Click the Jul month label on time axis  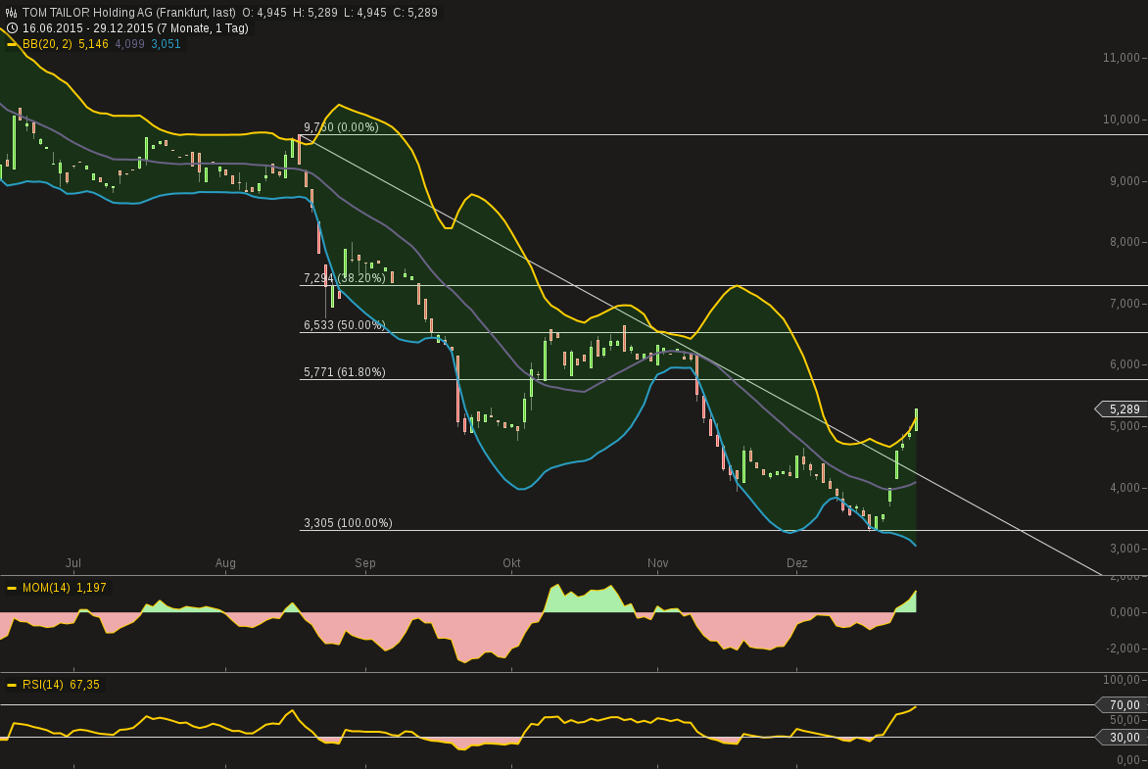(73, 563)
